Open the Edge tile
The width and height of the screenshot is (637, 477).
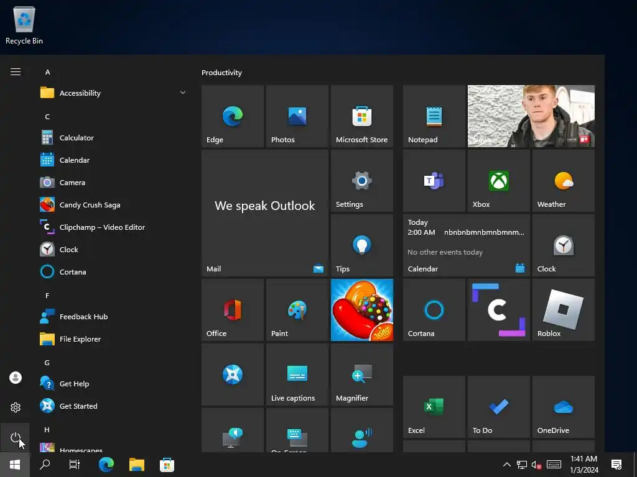233,116
